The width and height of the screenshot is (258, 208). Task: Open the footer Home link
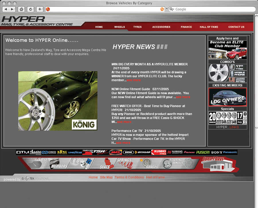tap(93, 177)
